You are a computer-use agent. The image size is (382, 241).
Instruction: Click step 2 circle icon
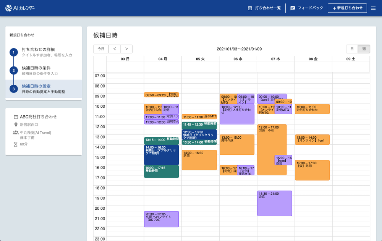[x=13, y=70]
